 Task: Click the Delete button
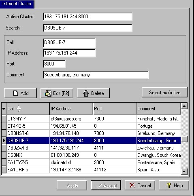93,93
